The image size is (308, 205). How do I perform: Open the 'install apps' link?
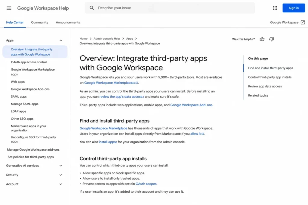(108, 142)
